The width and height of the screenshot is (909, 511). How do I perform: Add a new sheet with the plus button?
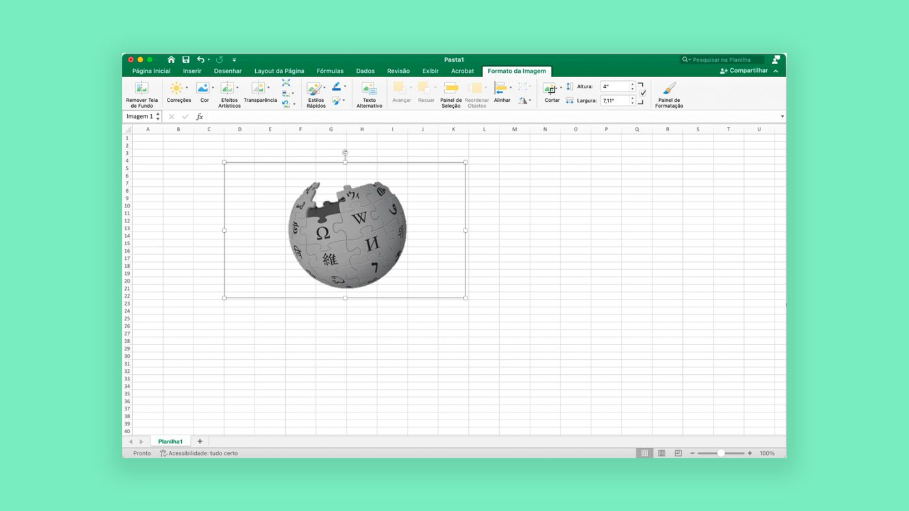(x=200, y=441)
